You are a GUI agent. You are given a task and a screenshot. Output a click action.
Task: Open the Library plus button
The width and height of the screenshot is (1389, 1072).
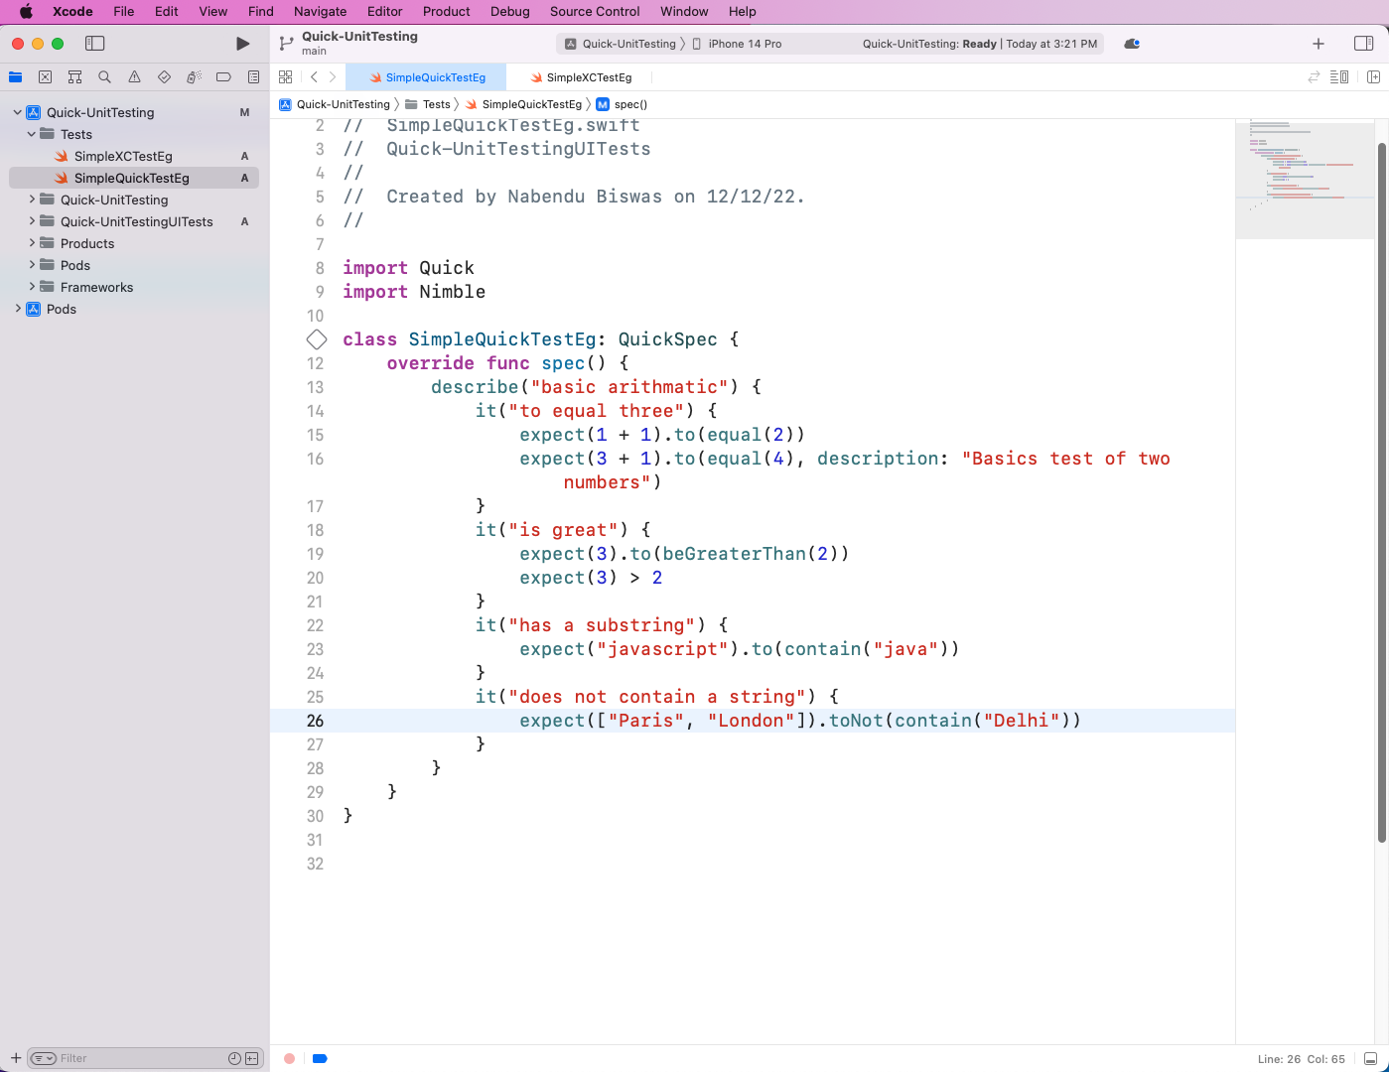click(x=1319, y=44)
